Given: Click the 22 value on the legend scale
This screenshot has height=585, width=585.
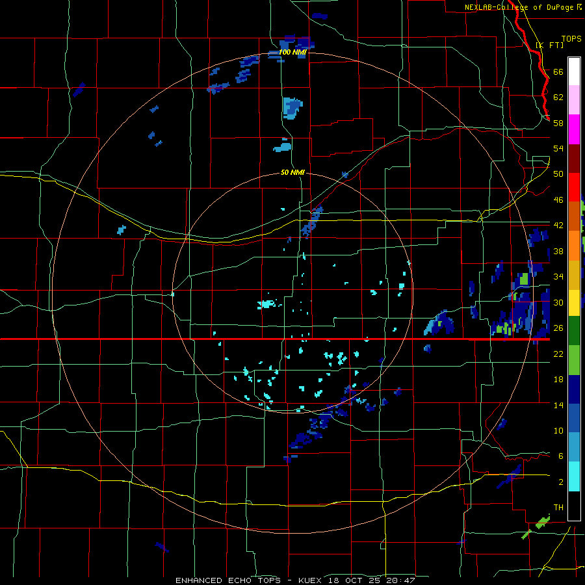Looking at the screenshot, I should [558, 354].
